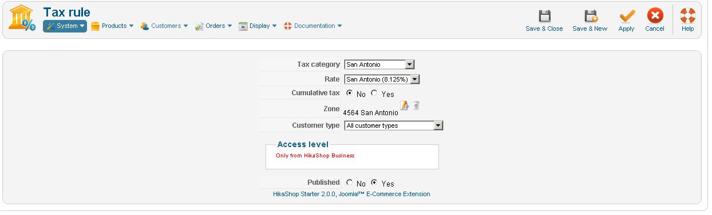
Task: Open Help via the lifebuoy icon
Action: pyautogui.click(x=687, y=16)
